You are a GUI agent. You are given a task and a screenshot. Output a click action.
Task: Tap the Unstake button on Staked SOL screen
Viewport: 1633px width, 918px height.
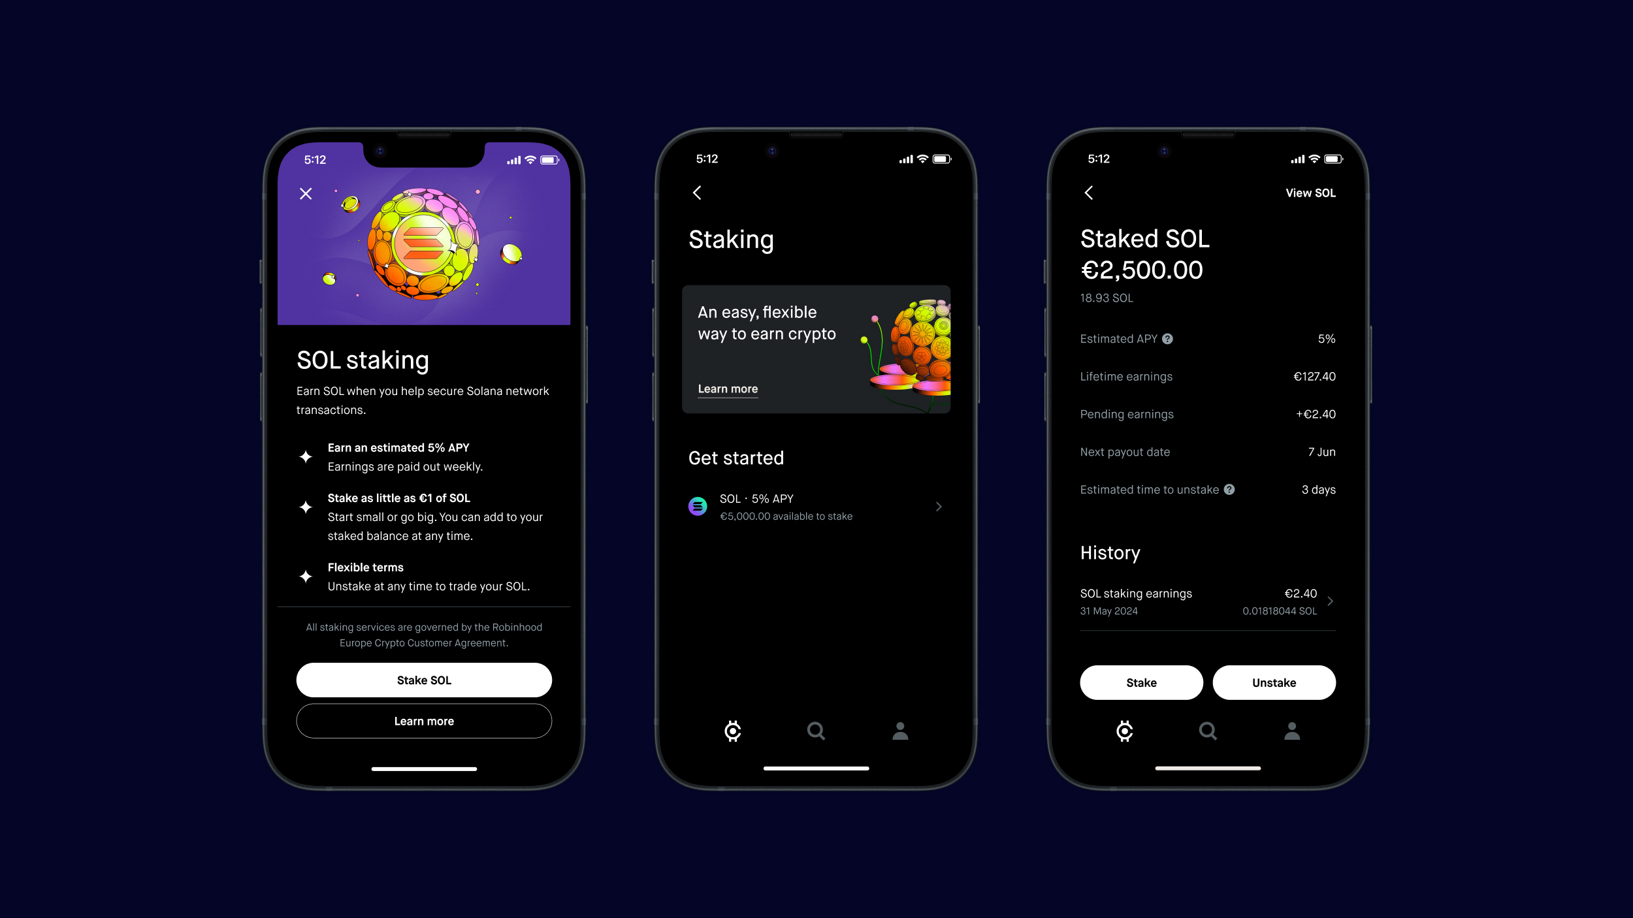coord(1274,682)
